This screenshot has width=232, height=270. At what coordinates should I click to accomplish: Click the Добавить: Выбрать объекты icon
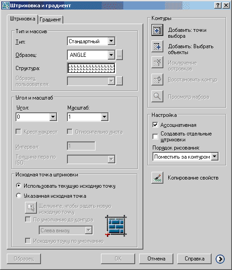[x=157, y=46]
